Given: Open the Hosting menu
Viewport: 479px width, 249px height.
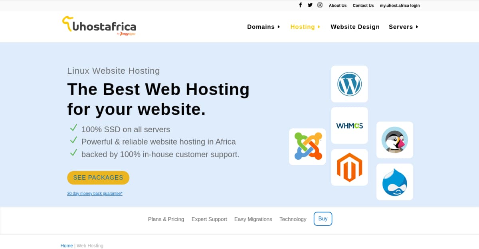Looking at the screenshot, I should [303, 27].
